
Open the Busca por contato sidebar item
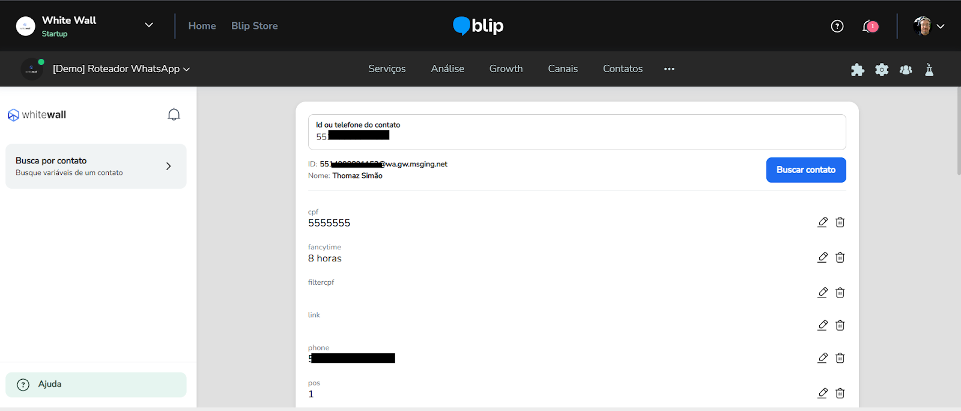[x=95, y=166]
